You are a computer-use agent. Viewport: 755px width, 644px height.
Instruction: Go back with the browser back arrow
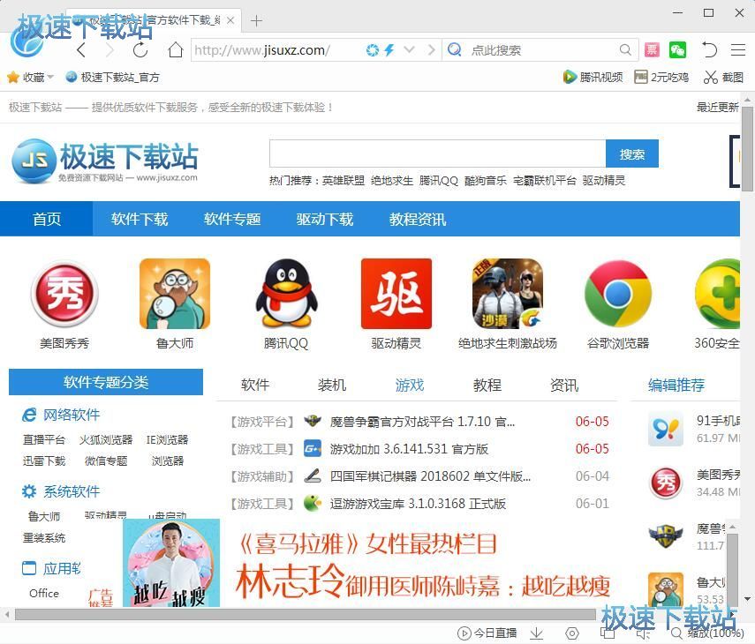tap(81, 49)
